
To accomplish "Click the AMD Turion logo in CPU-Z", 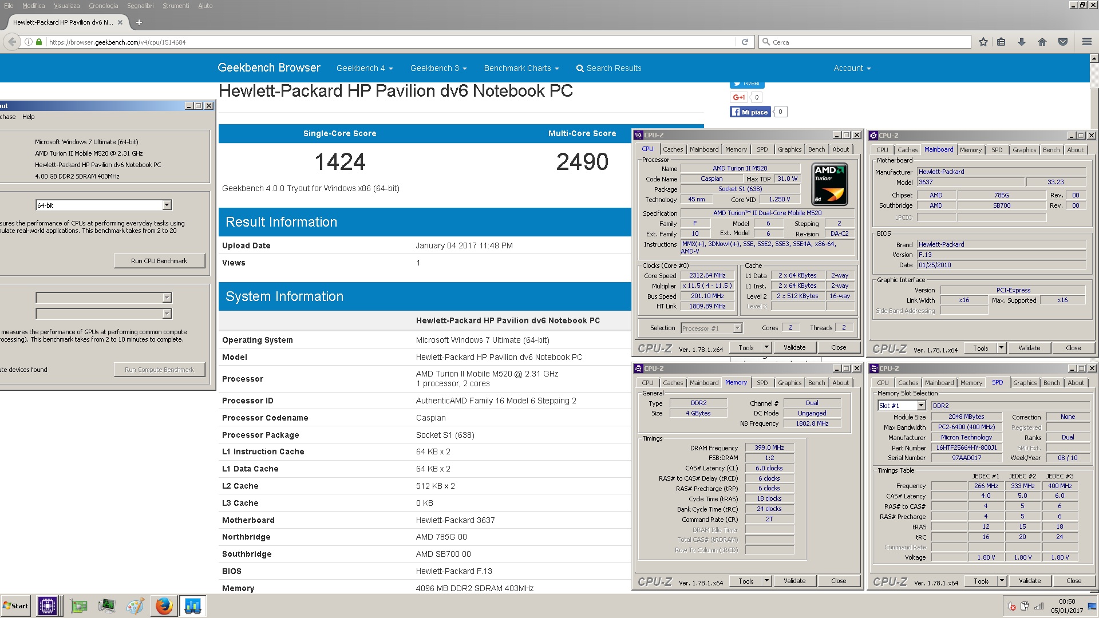I will (829, 184).
